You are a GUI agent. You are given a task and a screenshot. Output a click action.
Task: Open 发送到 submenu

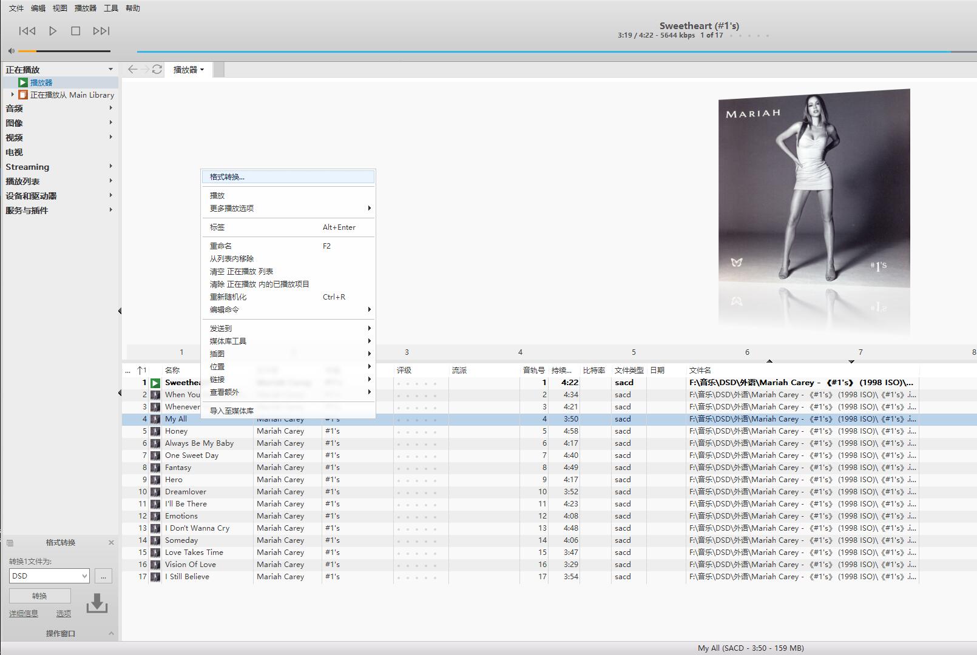point(288,328)
